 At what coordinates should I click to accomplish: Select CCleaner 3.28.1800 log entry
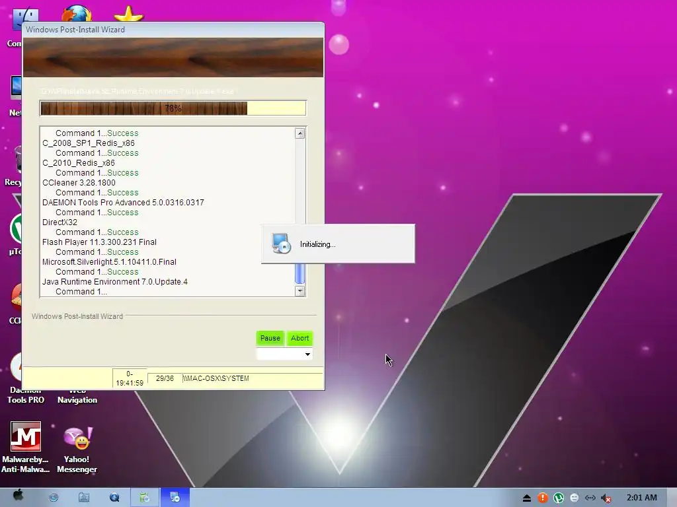79,183
